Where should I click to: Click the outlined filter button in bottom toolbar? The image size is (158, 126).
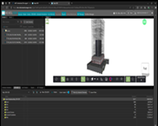[79, 92]
